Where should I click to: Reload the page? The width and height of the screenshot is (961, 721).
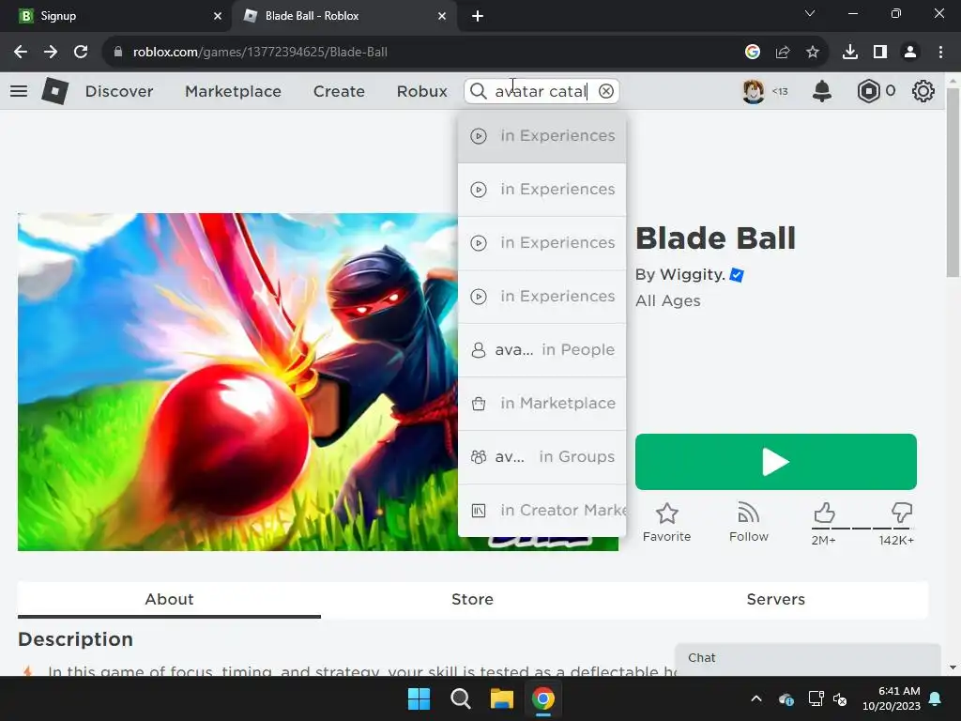click(81, 53)
